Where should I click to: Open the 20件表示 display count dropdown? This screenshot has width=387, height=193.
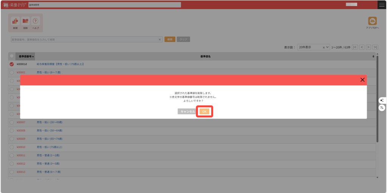coord(313,47)
